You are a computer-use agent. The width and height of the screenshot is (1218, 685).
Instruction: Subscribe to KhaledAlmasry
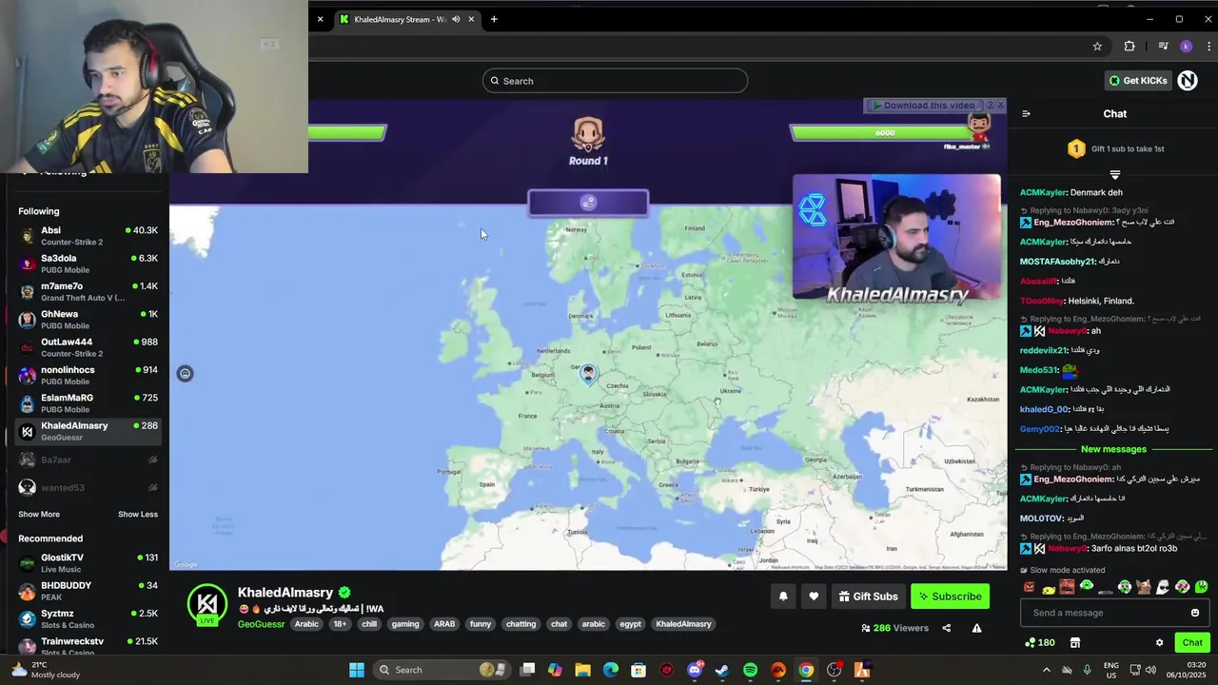pyautogui.click(x=950, y=597)
